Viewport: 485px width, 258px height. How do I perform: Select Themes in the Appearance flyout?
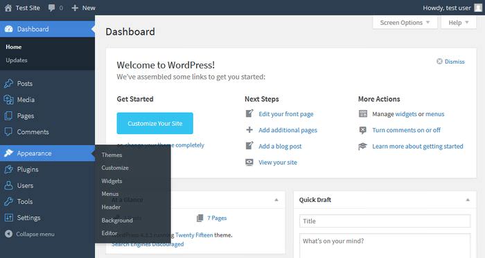[112, 155]
